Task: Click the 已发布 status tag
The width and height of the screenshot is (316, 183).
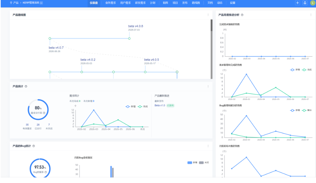Action: click(x=170, y=105)
